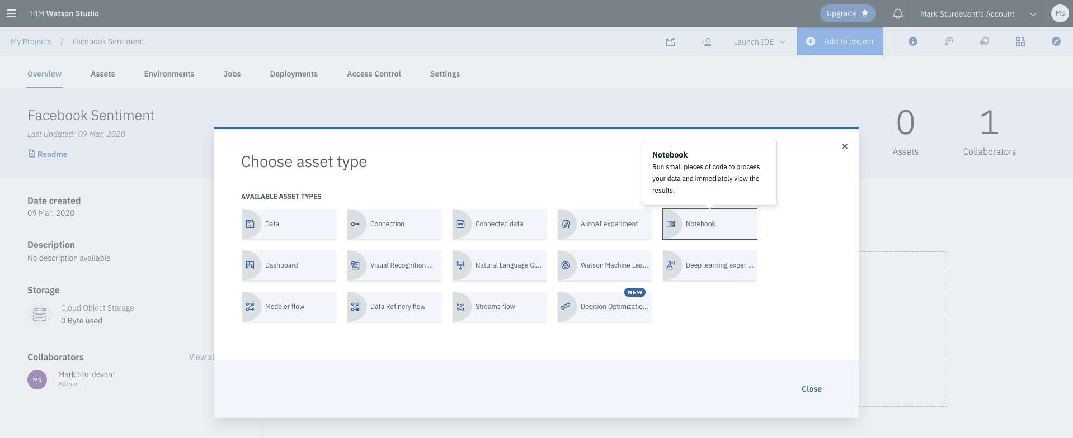Image resolution: width=1073 pixels, height=438 pixels.
Task: Click the find data search icon
Action: click(x=949, y=41)
